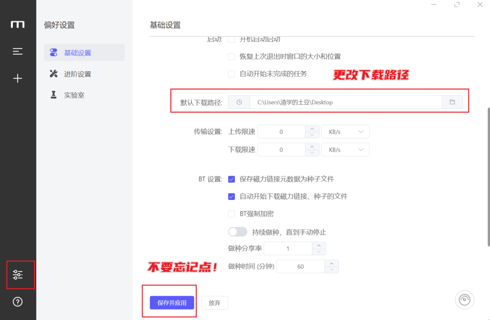Enable 开机自动启动 checkbox
The image size is (490, 320).
[x=231, y=38]
